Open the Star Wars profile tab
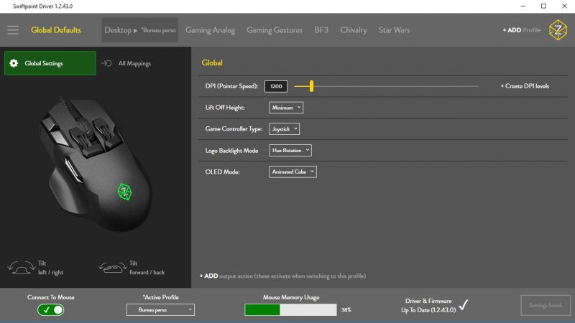This screenshot has height=323, width=575. point(394,30)
